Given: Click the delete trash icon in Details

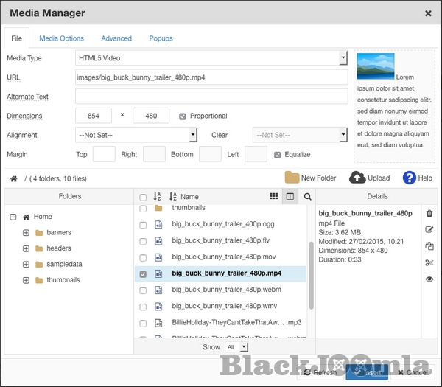Looking at the screenshot, I should (x=429, y=213).
